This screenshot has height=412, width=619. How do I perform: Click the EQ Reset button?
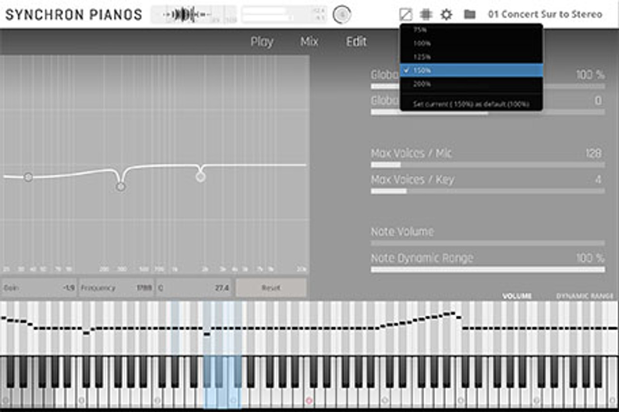[271, 288]
